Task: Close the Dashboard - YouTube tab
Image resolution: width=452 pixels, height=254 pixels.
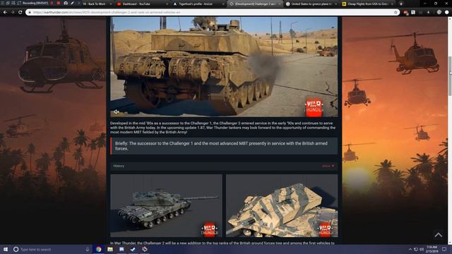Action: tap(167, 4)
